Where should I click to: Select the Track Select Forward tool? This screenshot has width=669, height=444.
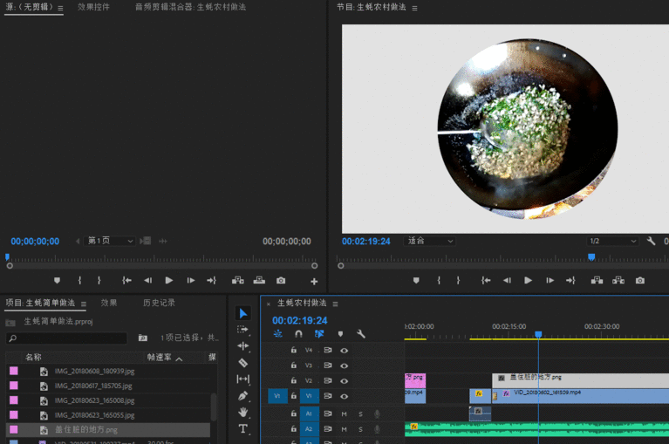coord(243,330)
